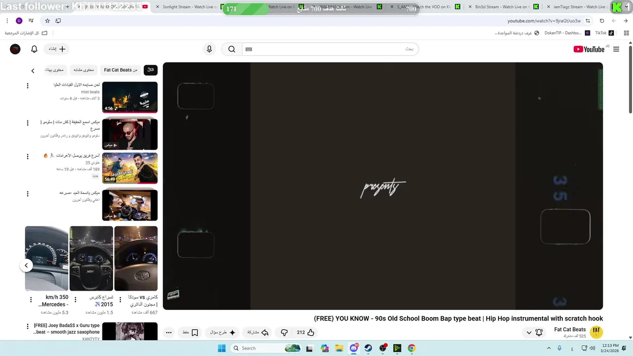Open the YouTube hamburger guide menu
633x356 pixels.
pos(616,49)
